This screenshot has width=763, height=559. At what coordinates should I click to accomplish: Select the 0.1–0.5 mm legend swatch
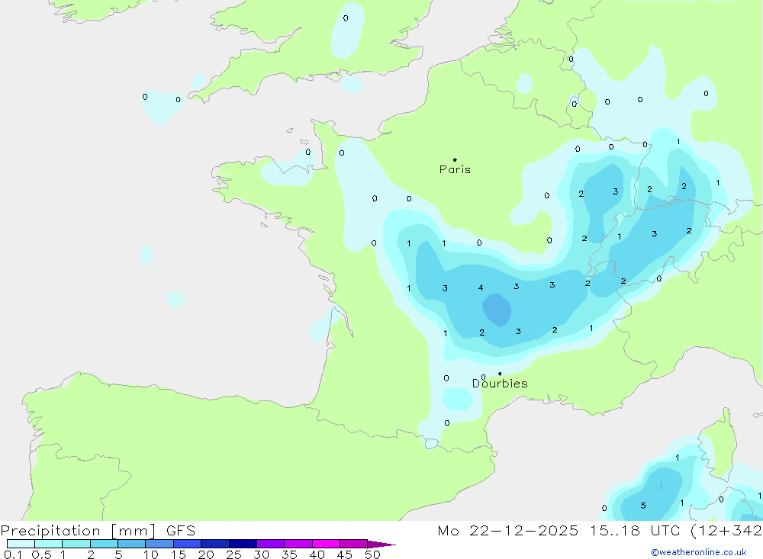[x=21, y=544]
